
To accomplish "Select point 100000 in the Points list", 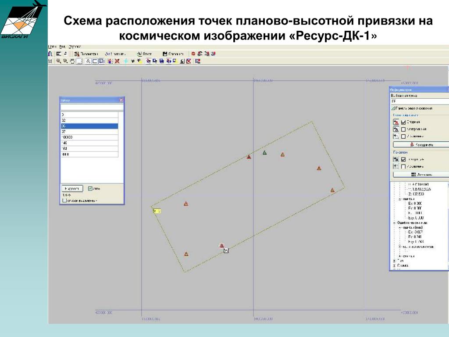I will (x=89, y=137).
